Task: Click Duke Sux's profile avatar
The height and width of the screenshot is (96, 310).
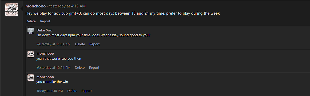Action: pos(31,31)
